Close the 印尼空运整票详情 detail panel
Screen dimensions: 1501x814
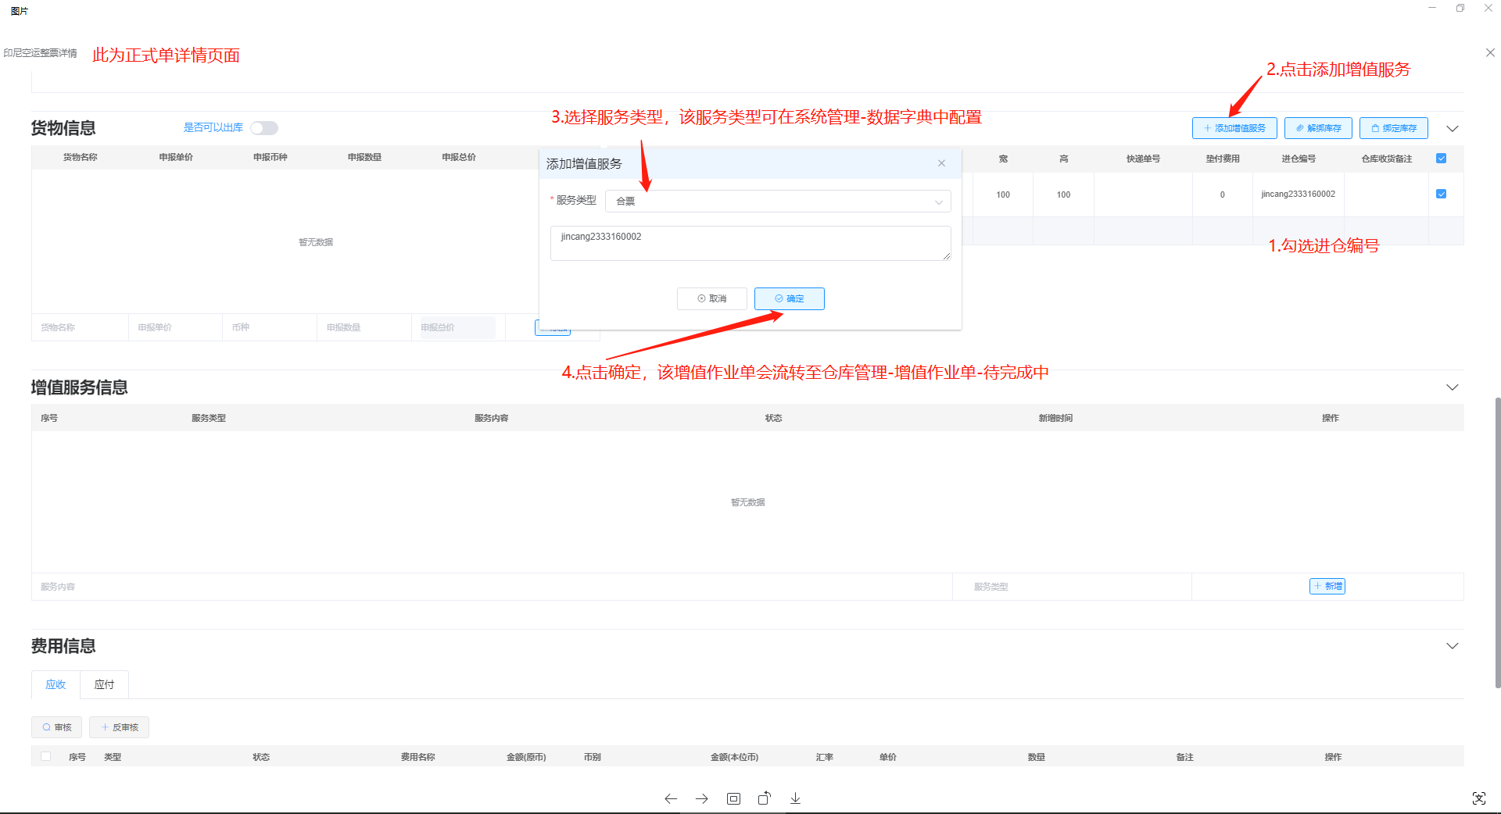pyautogui.click(x=1489, y=52)
